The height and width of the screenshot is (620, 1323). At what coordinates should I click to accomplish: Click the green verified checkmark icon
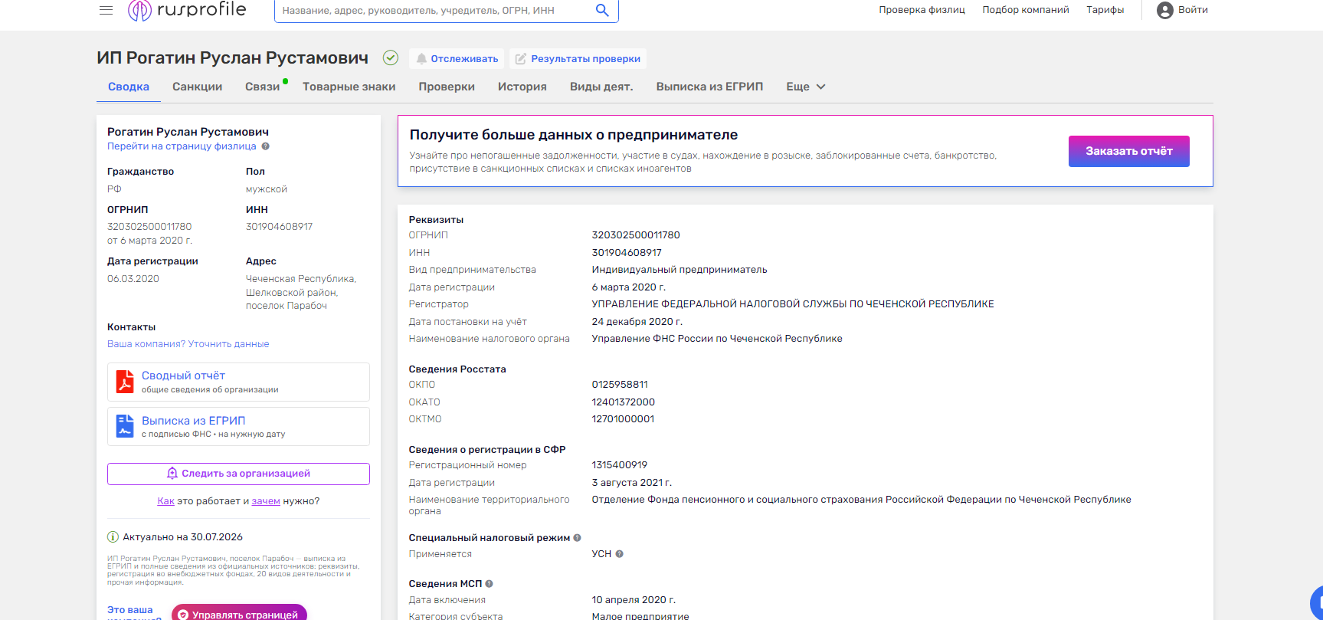[391, 57]
